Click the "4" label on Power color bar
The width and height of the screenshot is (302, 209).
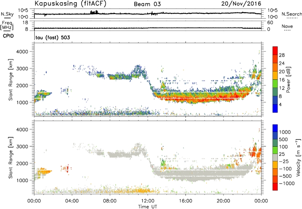[x=280, y=105]
